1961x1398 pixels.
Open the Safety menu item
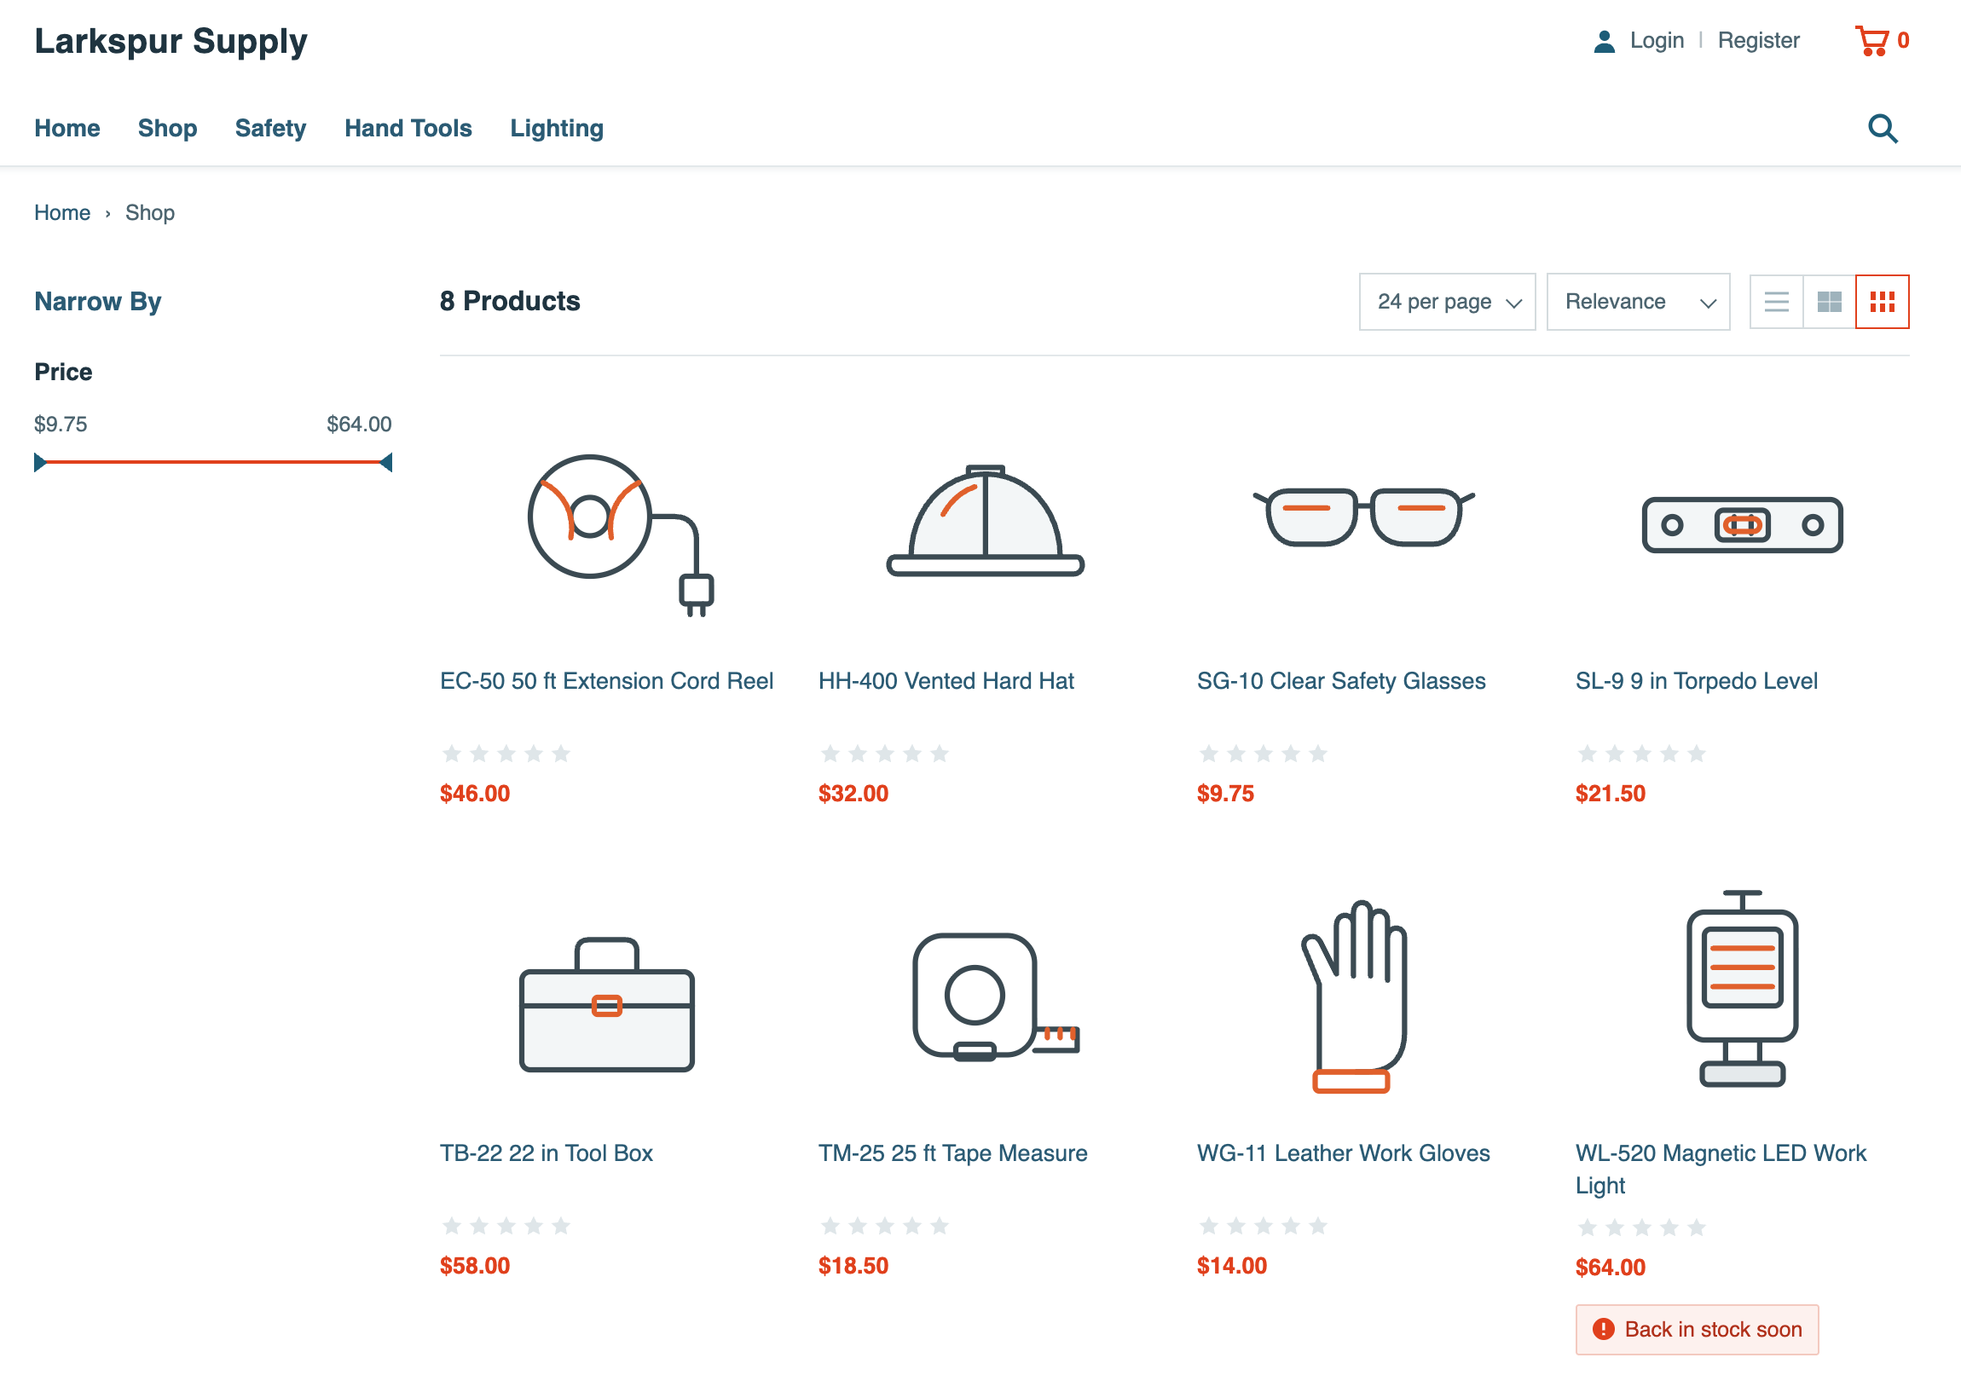pyautogui.click(x=270, y=128)
